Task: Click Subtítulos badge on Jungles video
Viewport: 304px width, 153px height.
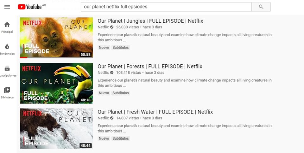Action: coord(121,48)
